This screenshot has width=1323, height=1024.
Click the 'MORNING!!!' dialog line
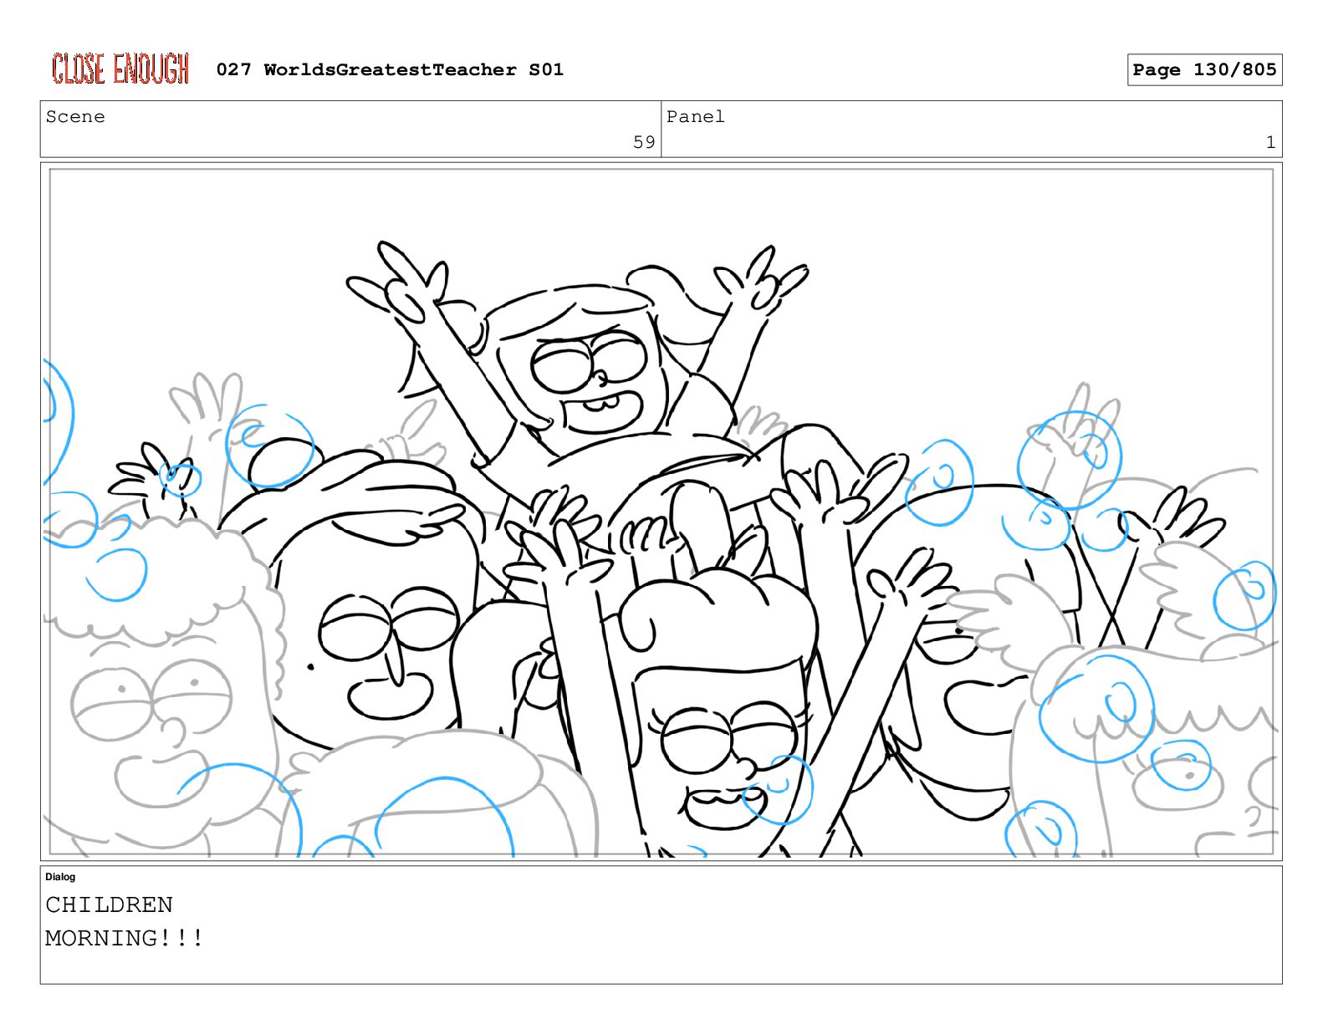[124, 938]
